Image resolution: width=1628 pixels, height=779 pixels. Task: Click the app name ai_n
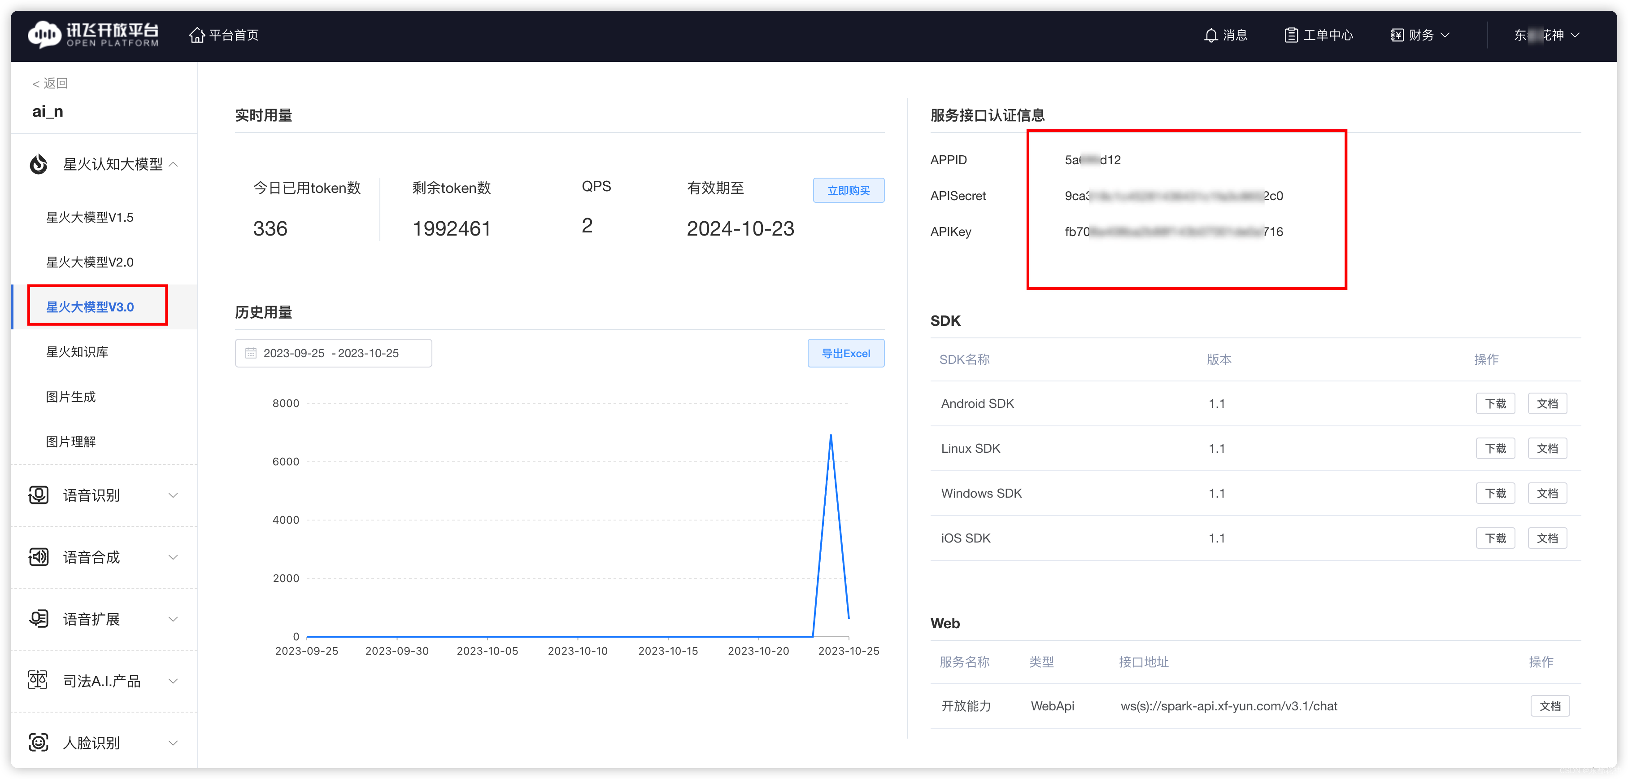[48, 112]
